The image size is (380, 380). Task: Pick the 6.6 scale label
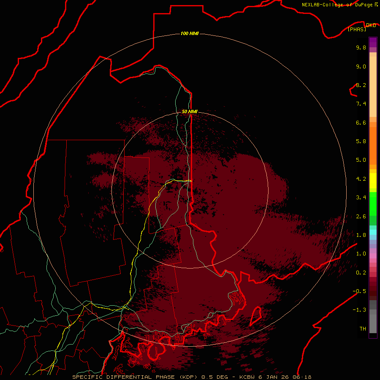coord(361,122)
